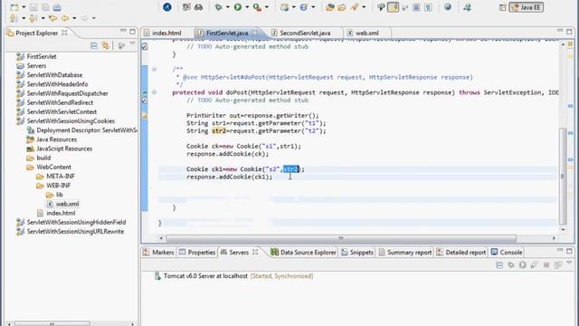Click the Run External Tools icon
Image resolution: width=579 pixels, height=326 pixels.
click(257, 7)
